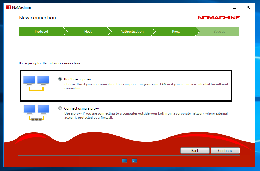Click the "New connection" heading

pyautogui.click(x=38, y=18)
